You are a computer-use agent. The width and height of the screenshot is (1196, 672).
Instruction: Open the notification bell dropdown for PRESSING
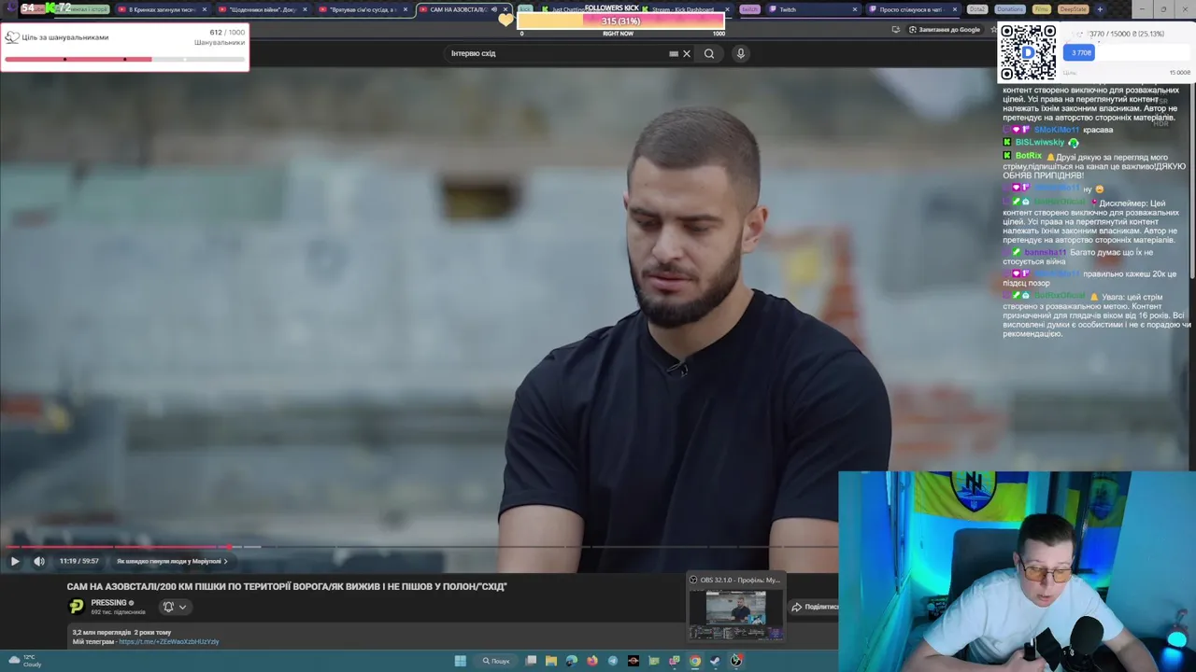(x=175, y=607)
